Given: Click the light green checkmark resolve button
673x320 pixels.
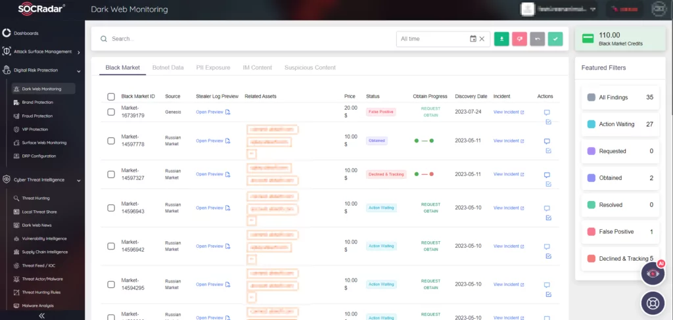Looking at the screenshot, I should (x=555, y=39).
